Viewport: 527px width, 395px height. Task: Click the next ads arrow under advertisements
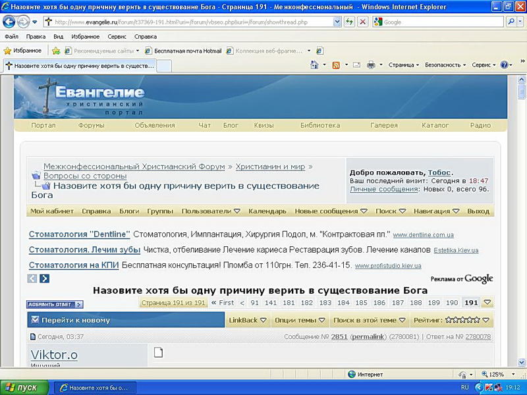coord(44,278)
